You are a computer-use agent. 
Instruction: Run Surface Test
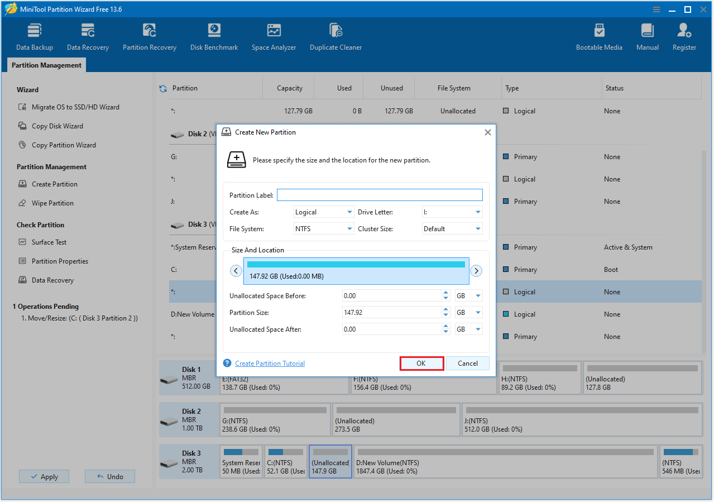point(42,242)
